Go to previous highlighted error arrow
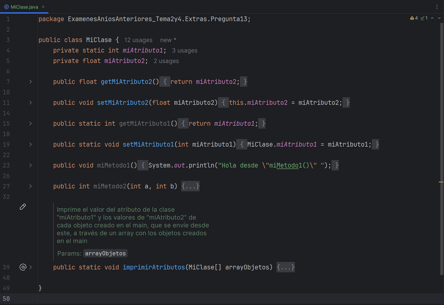Screen dimensions: 444x305 coord(432,18)
